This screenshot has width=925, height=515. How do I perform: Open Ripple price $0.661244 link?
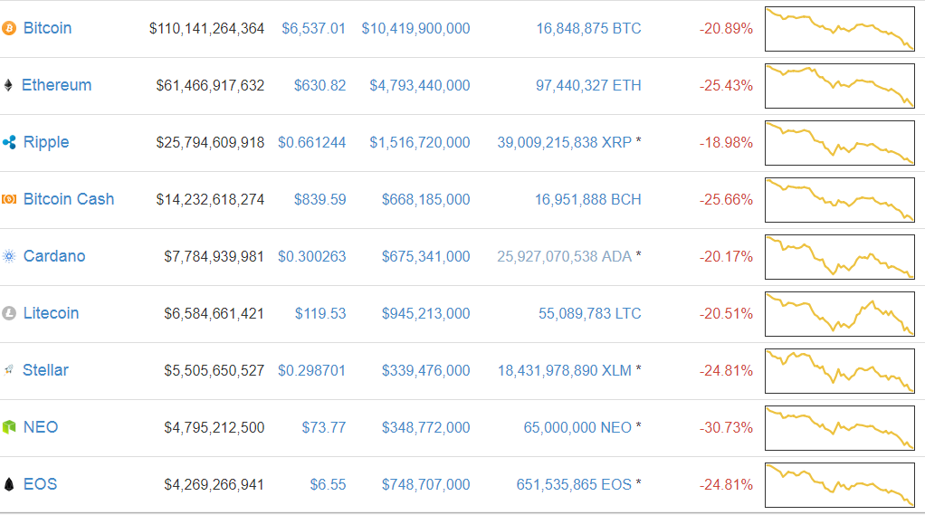coord(311,142)
